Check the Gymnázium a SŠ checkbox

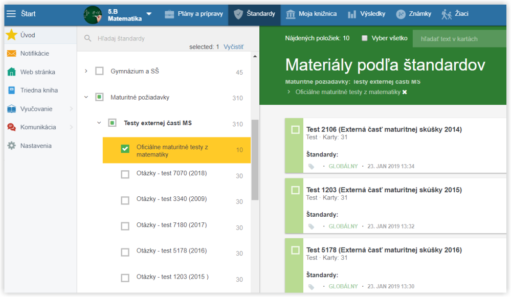(99, 71)
